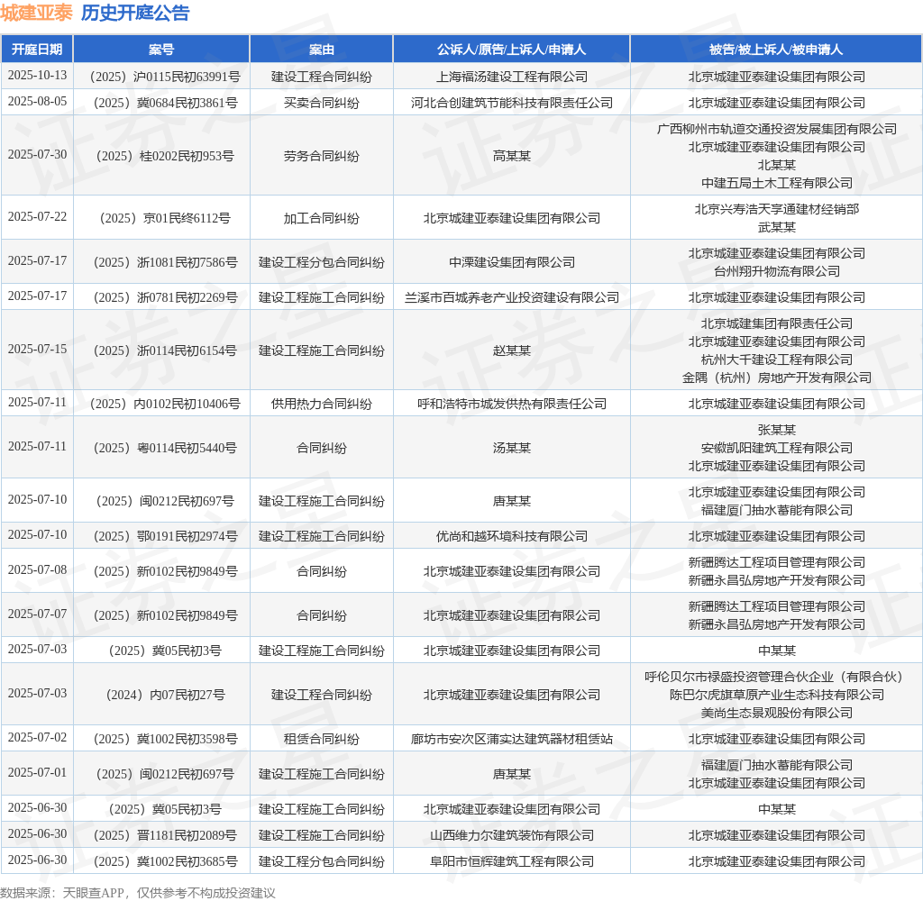923x901 pixels.
Task: Click plaintiff 兰溪市百城养老产业投资建设有限公司
Action: pos(512,298)
